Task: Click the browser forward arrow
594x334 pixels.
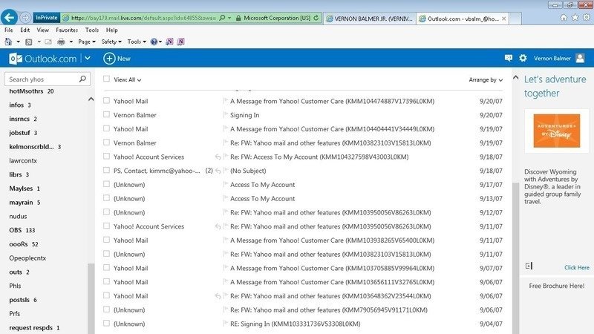Action: (x=25, y=17)
